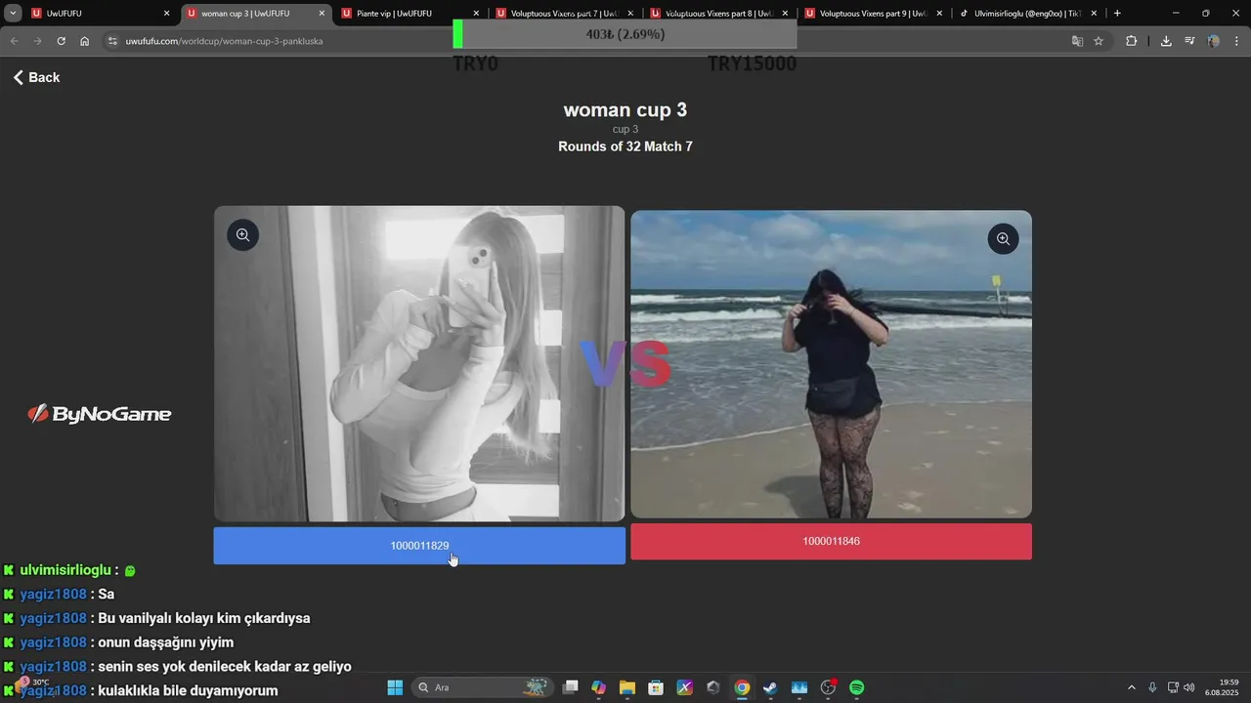Open a new browser tab
This screenshot has width=1251, height=703.
click(x=1117, y=14)
